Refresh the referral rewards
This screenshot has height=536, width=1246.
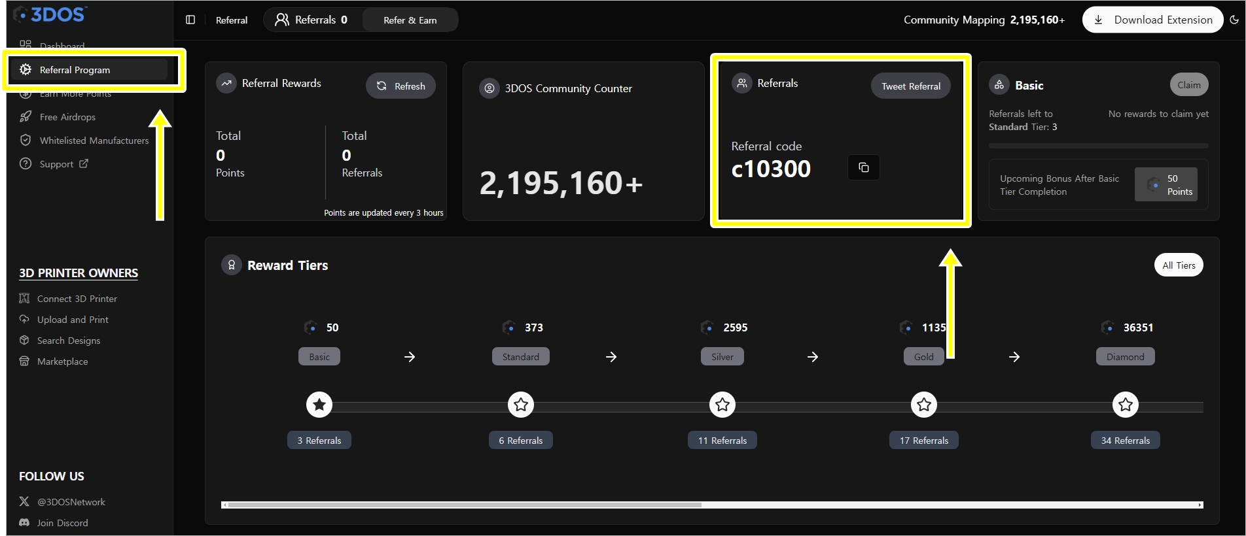(x=400, y=86)
